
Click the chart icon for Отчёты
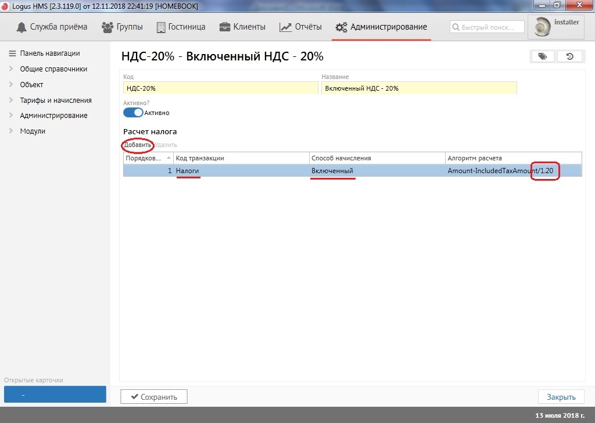pos(285,27)
